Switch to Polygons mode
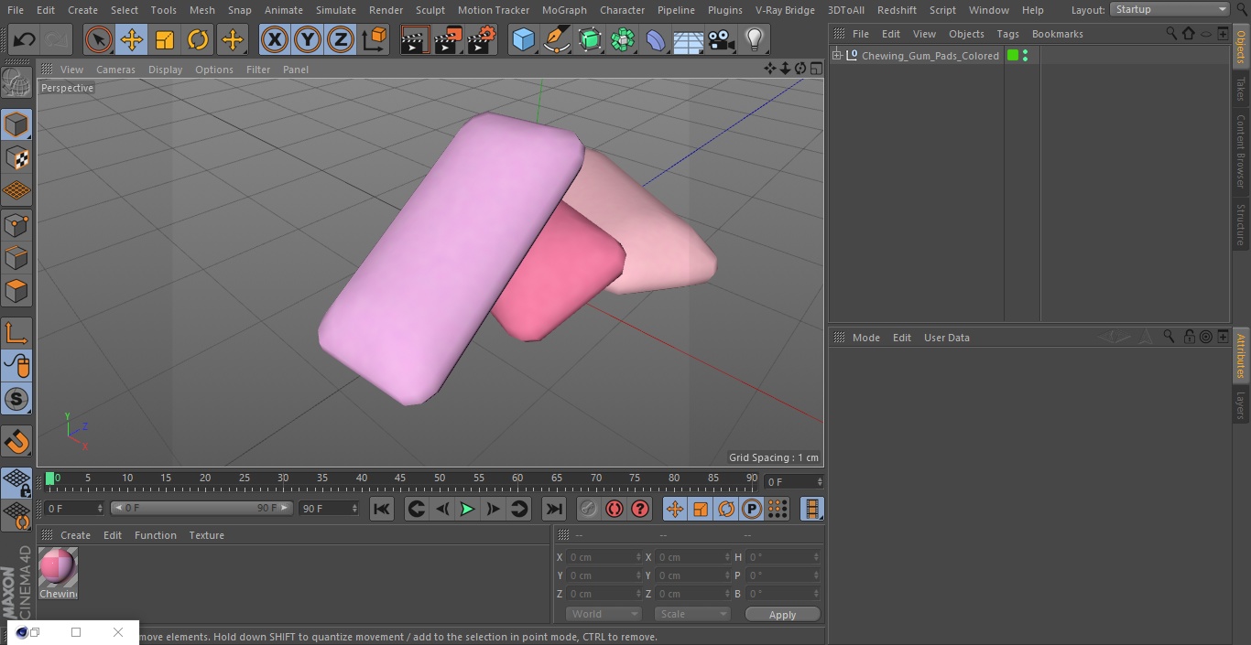 pos(16,291)
